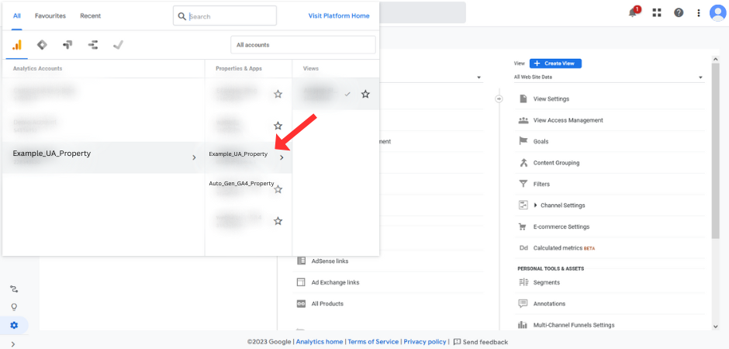Open the All Web Site Data view dropdown
Image resolution: width=729 pixels, height=349 pixels.
609,77
